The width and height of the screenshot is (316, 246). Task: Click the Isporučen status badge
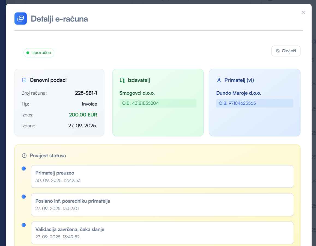(39, 53)
